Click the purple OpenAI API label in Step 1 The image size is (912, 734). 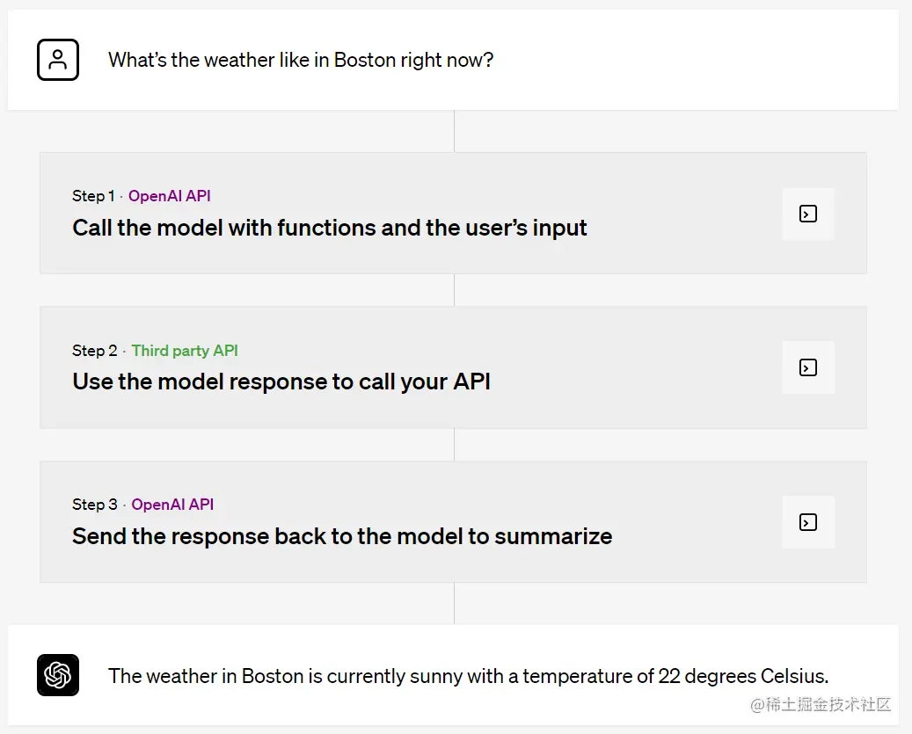[169, 196]
